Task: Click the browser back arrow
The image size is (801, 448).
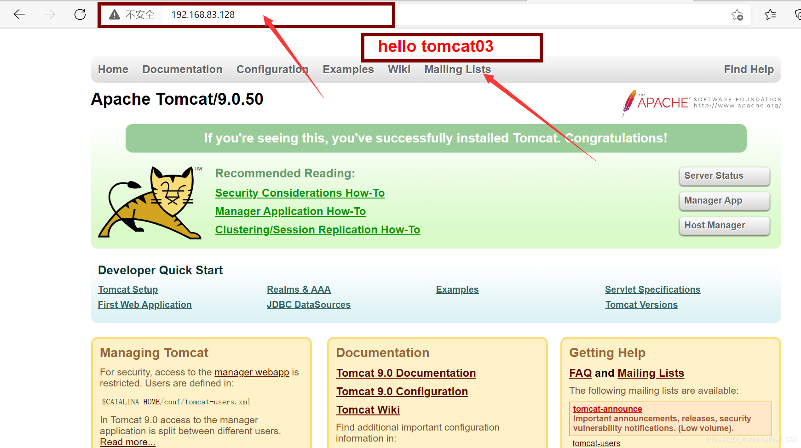Action: coord(19,14)
